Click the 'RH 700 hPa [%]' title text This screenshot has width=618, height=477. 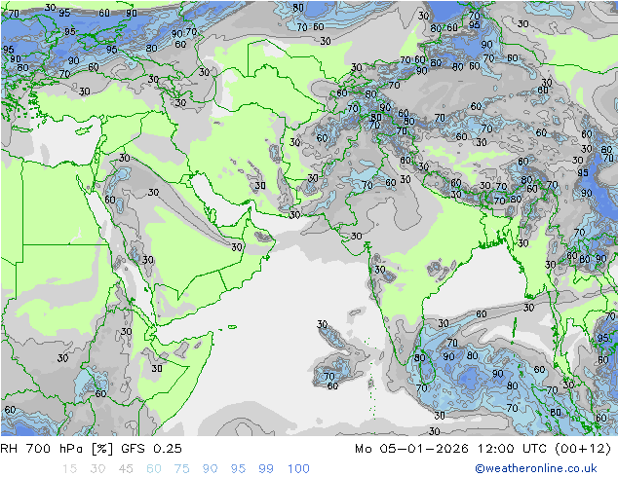click(57, 449)
